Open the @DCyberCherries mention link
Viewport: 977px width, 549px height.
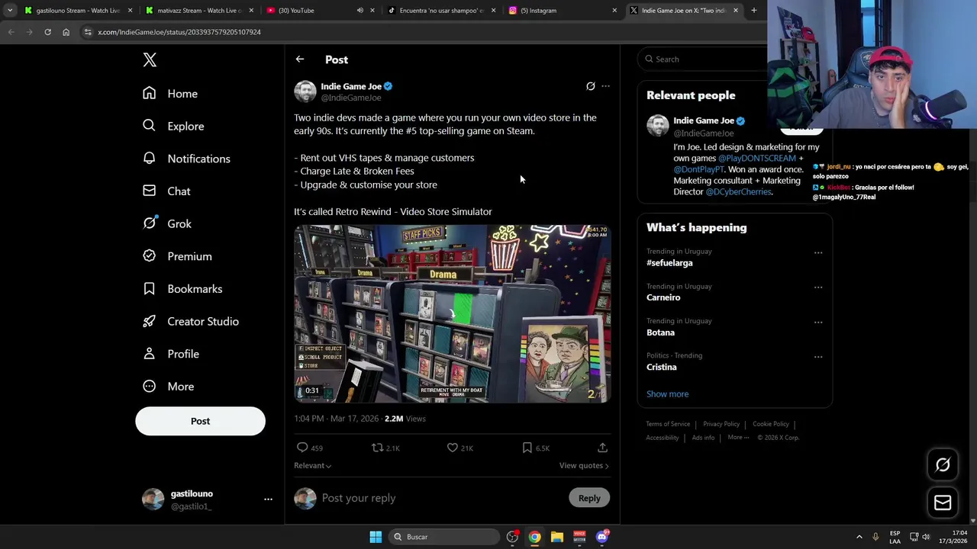coord(738,191)
